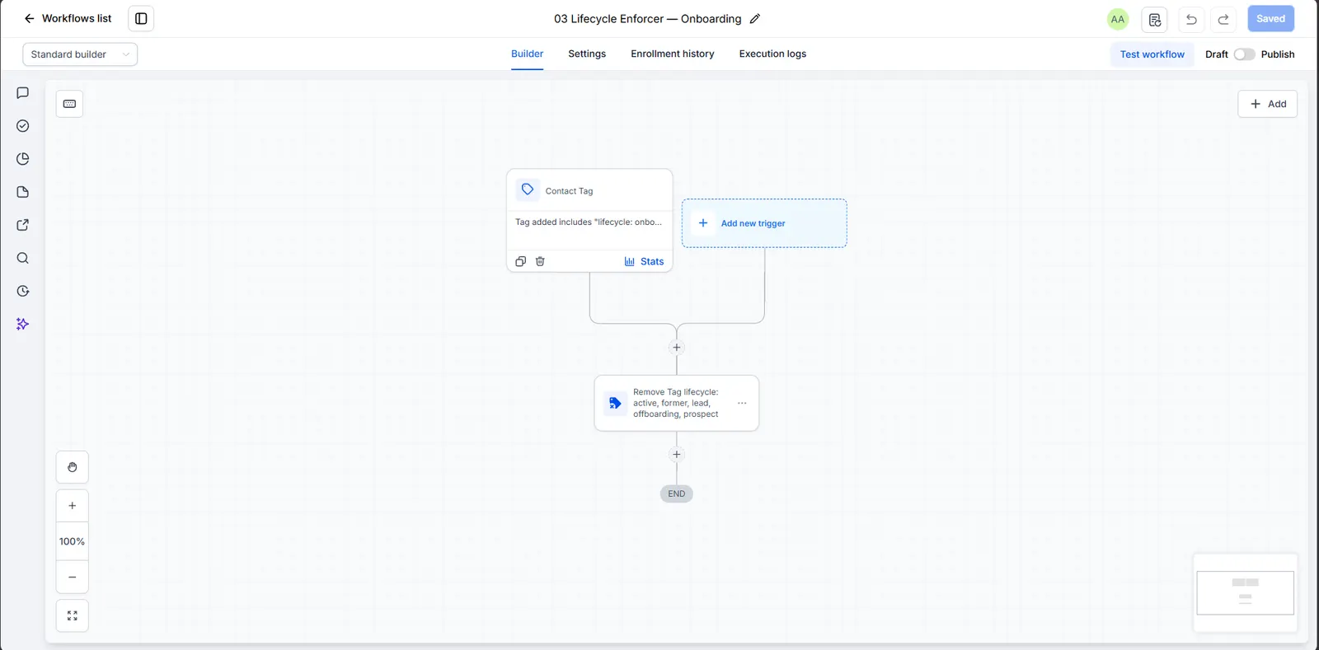Open the Execution logs tab
This screenshot has width=1319, height=650.
point(772,54)
